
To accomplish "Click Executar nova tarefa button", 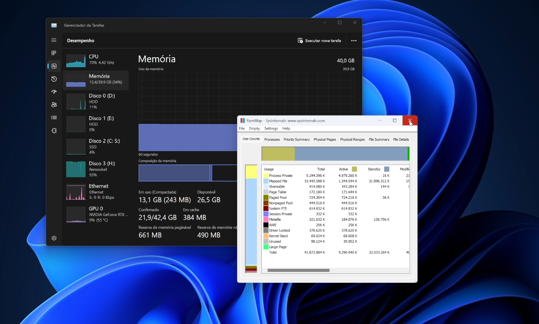I will coord(319,40).
